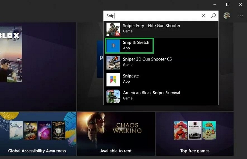247x159 pixels.
Task: Choose Sniper Fury - Elite Gun Shooter suggestion
Action: [161, 29]
